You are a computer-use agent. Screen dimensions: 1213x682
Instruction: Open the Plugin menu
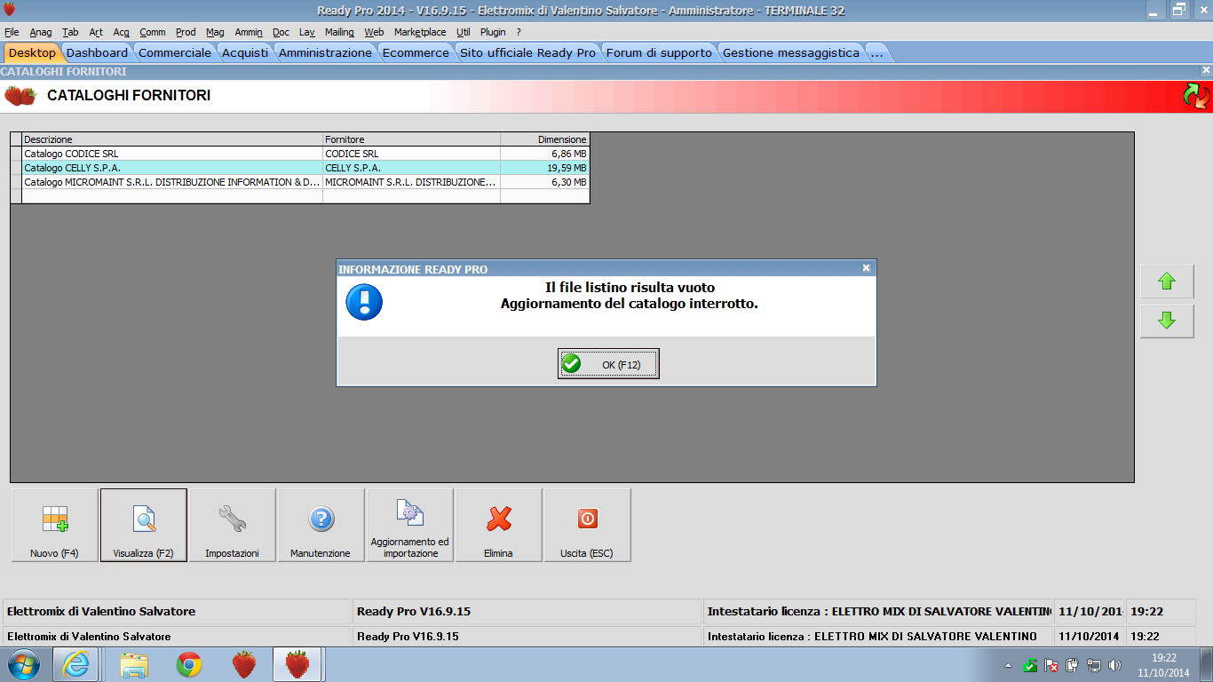coord(493,32)
